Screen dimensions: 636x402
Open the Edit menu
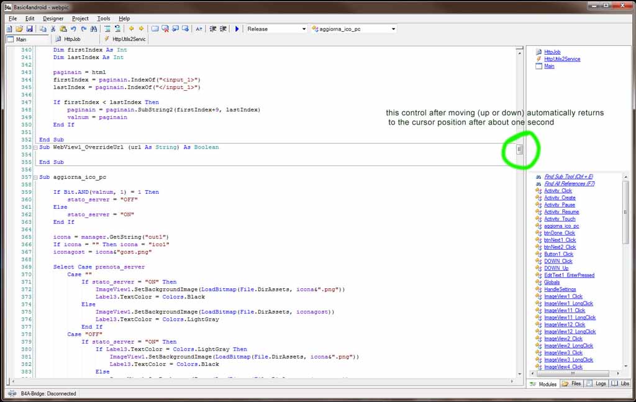30,18
